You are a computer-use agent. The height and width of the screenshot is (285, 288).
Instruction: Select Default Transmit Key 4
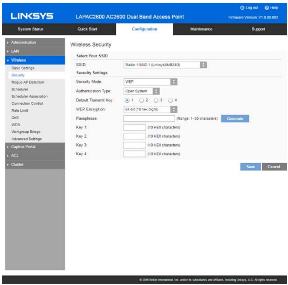pos(171,100)
